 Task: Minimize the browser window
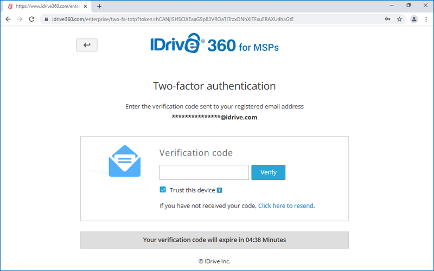click(x=392, y=5)
